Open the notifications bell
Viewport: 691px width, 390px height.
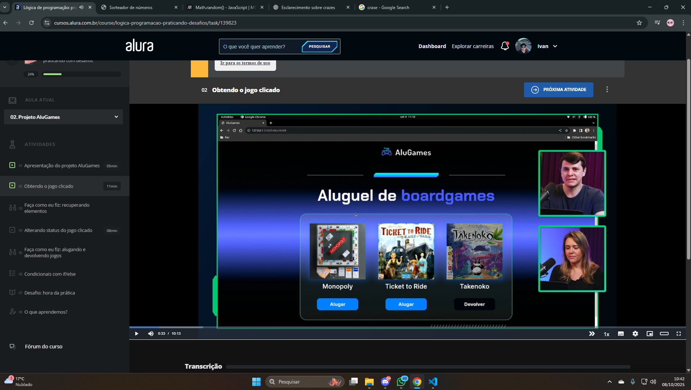[505, 46]
